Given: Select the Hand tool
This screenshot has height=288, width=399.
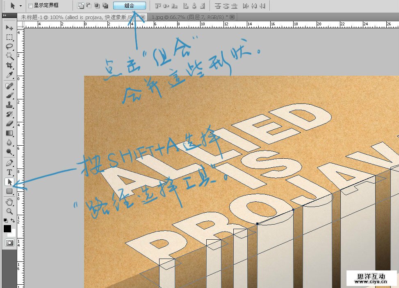Looking at the screenshot, I should (9, 202).
